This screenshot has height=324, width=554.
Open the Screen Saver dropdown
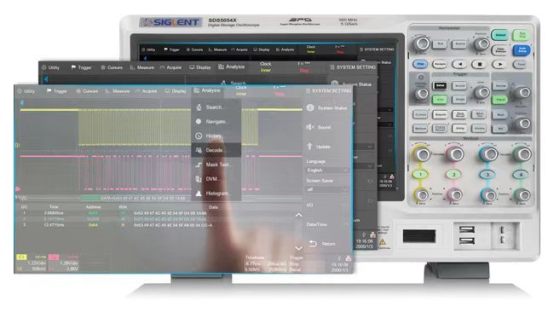(326, 190)
